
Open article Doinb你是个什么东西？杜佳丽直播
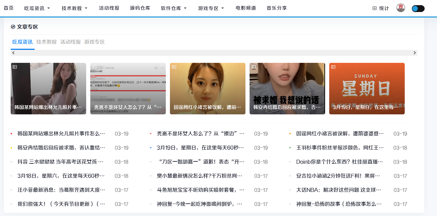(340, 162)
